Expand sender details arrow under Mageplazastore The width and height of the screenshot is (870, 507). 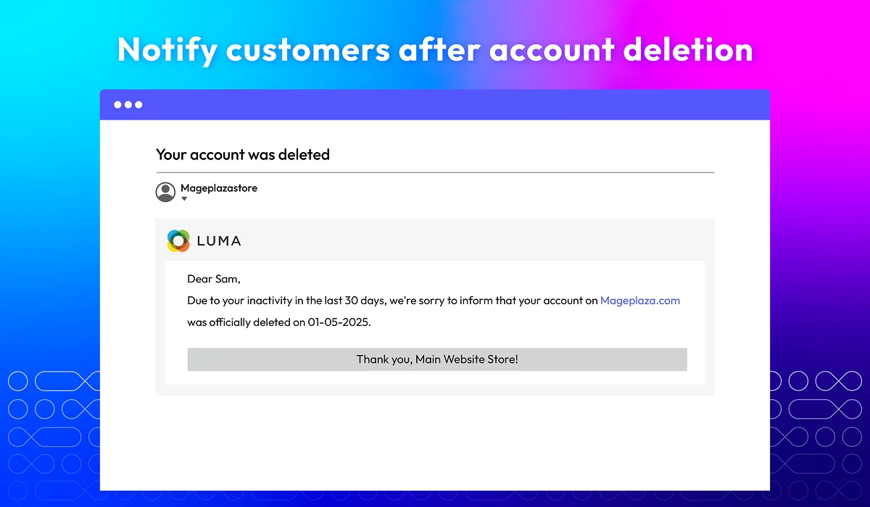184,199
